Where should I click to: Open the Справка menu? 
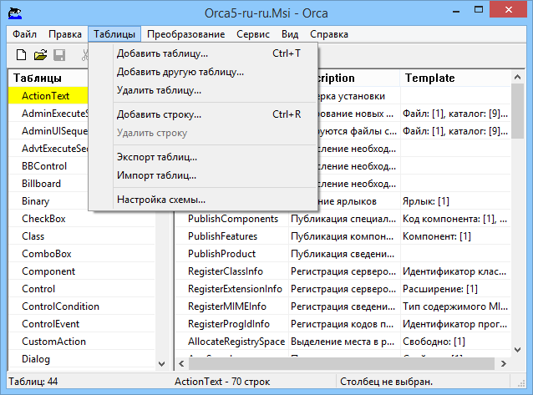[329, 34]
